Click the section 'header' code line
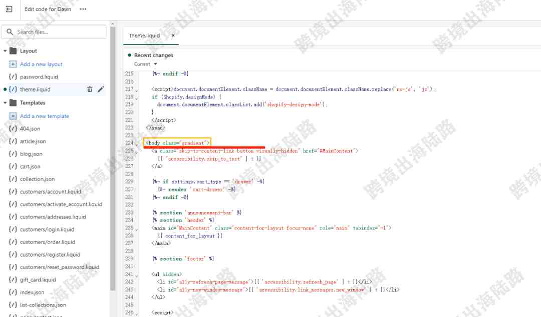This screenshot has width=541, height=317. point(183,220)
